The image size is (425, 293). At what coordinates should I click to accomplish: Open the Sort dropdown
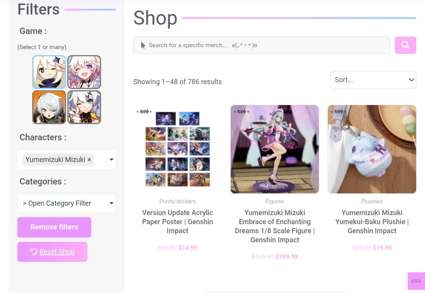click(373, 80)
